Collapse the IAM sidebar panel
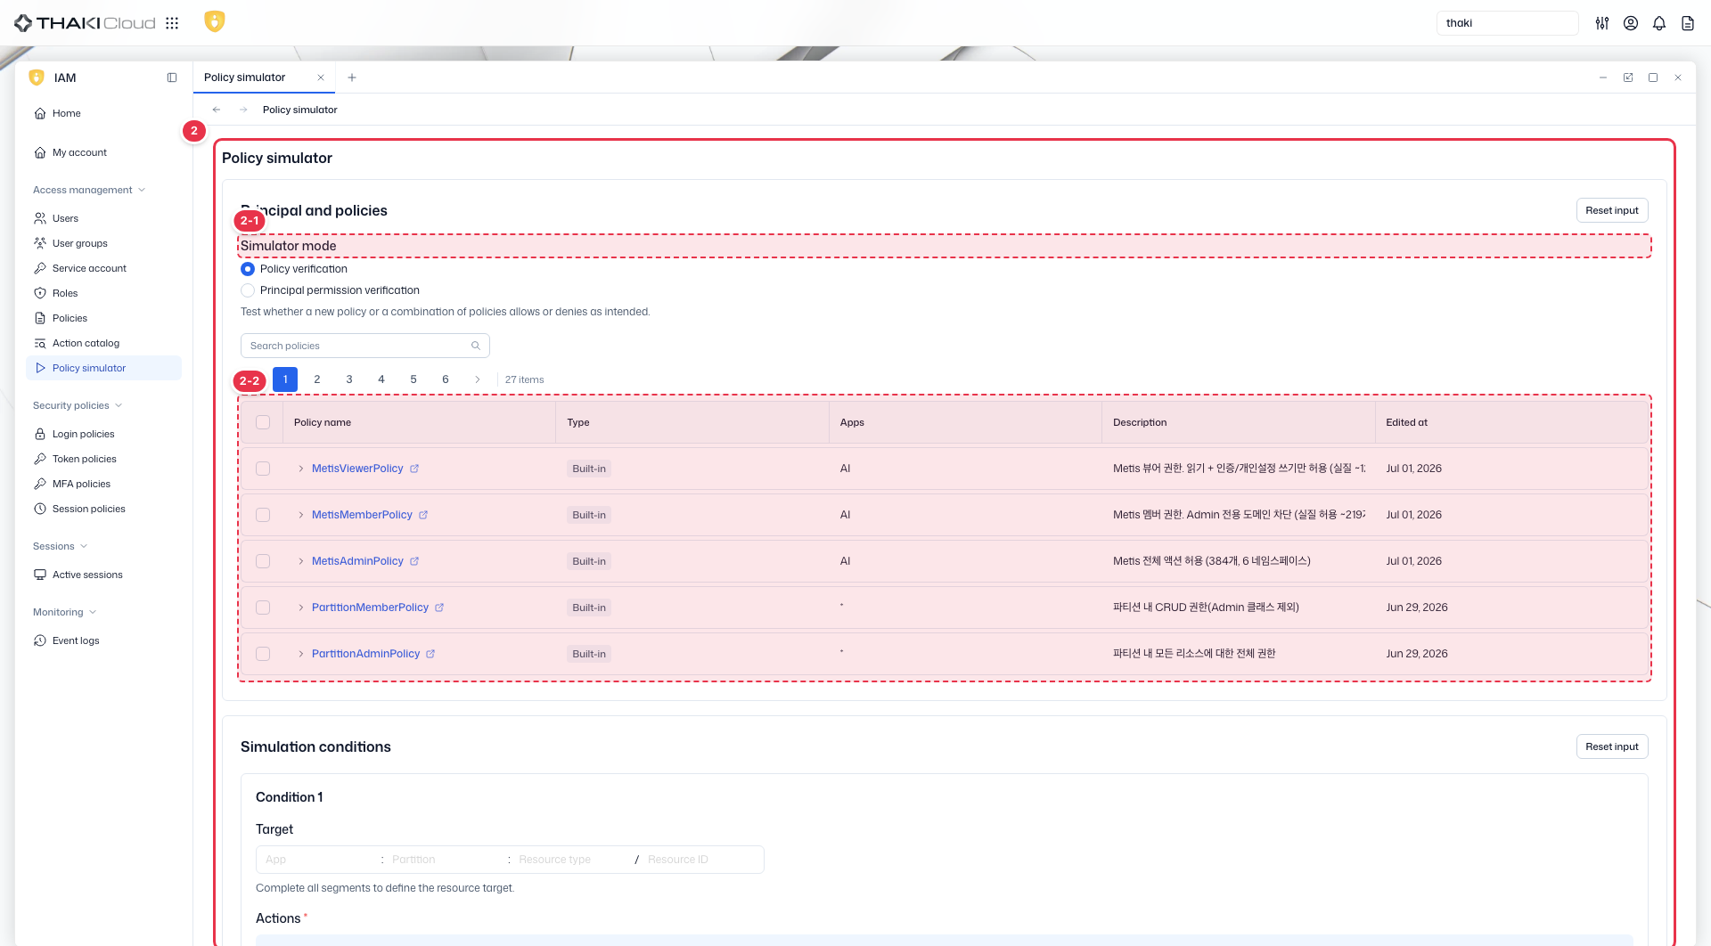The width and height of the screenshot is (1711, 946). pyautogui.click(x=172, y=77)
